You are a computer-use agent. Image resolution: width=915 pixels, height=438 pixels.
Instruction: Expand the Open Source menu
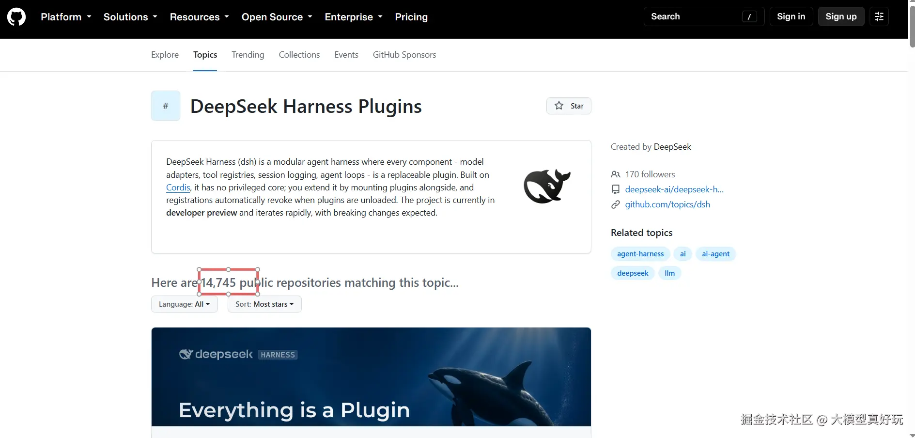[x=277, y=17]
